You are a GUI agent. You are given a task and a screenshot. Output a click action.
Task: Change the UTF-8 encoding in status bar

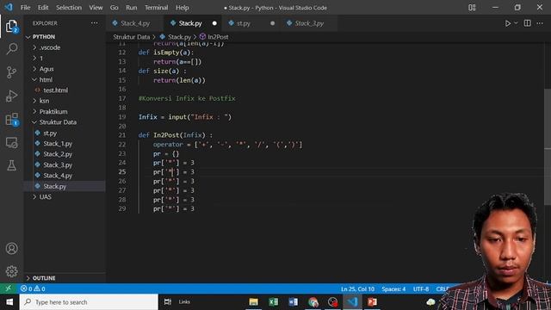[x=421, y=289]
